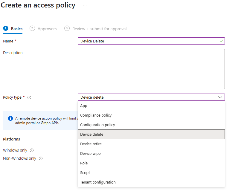The height and width of the screenshot is (194, 247).
Task: Select Tenant configuration option
Action: tap(98, 182)
